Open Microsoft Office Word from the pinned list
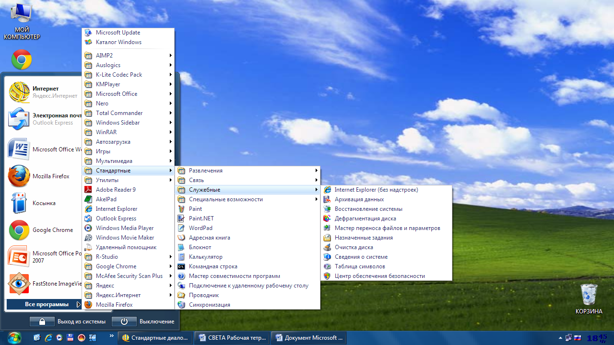Image resolution: width=614 pixels, height=345 pixels. click(44, 149)
